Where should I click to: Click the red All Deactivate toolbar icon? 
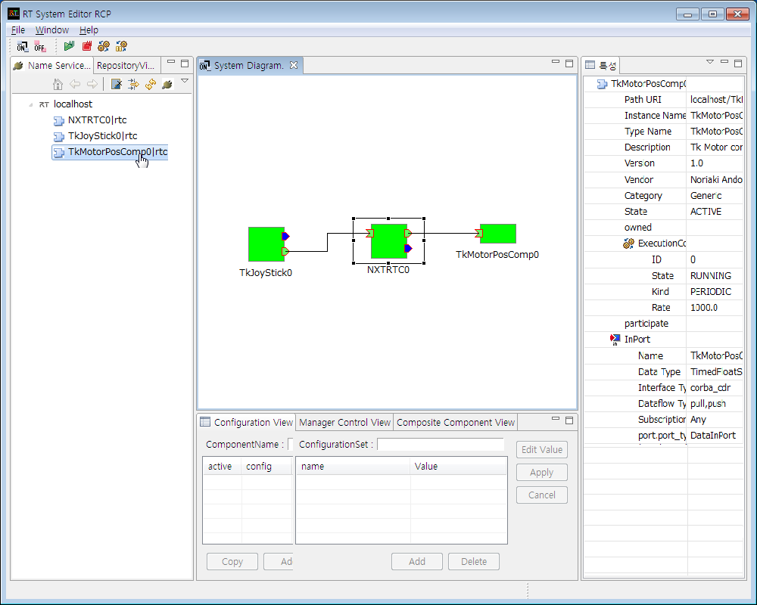tap(87, 46)
